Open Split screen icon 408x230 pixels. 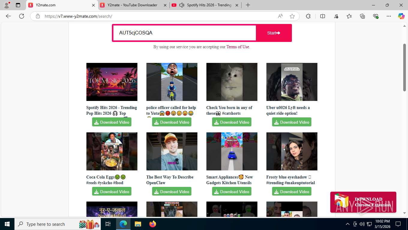323,16
